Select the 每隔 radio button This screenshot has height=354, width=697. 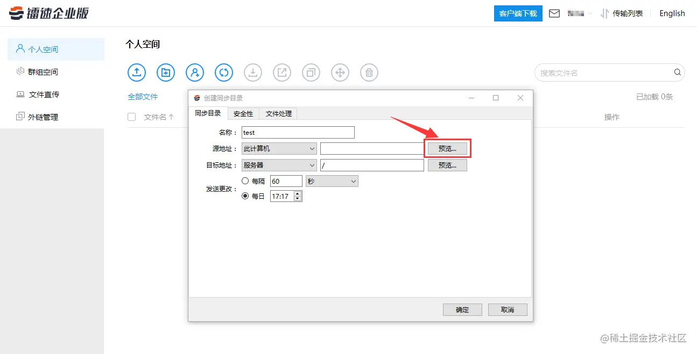coord(245,181)
